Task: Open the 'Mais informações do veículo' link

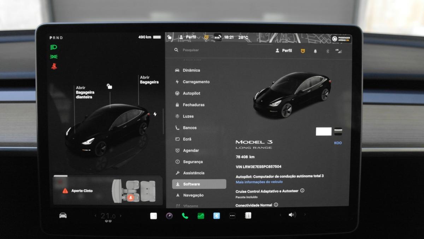Action: 259,182
